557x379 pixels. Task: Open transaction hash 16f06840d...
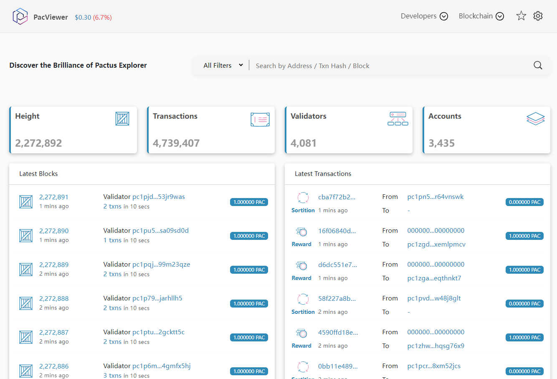(x=337, y=231)
